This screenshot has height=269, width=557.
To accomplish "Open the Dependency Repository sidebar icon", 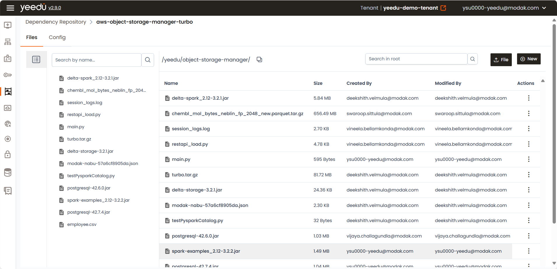I will click(8, 92).
